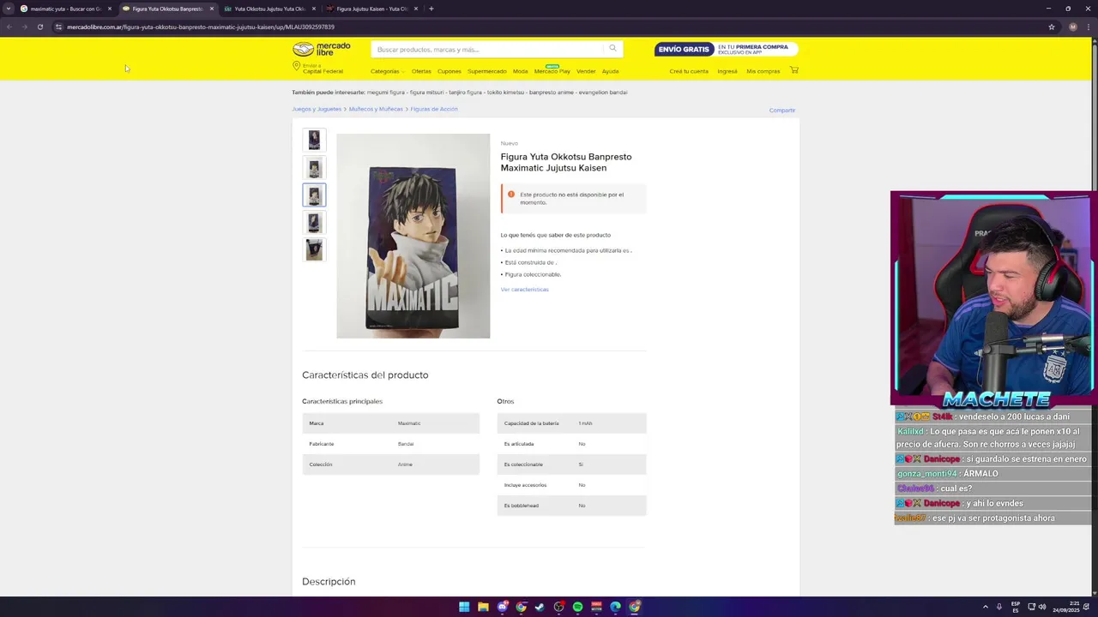The width and height of the screenshot is (1098, 617).
Task: Open 'Juegos y Juguetes' breadcrumb
Action: [x=317, y=109]
